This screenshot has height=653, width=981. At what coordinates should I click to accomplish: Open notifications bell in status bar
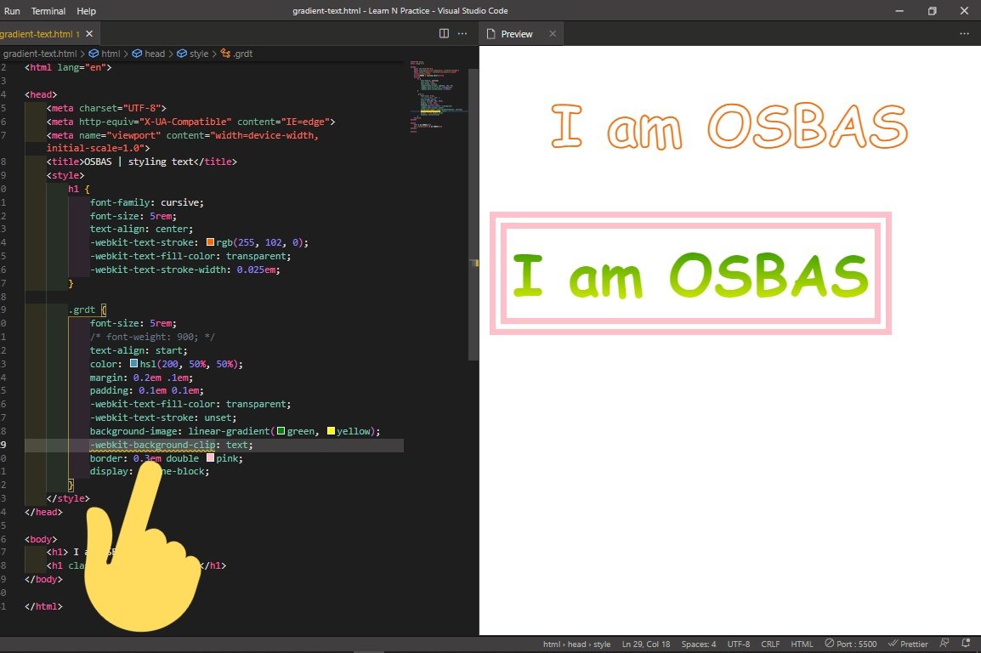point(966,644)
